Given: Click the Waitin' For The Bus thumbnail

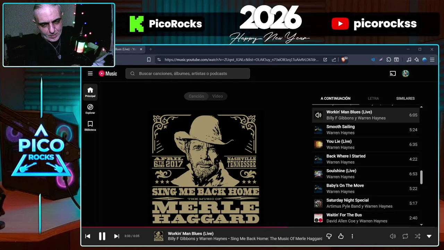Looking at the screenshot, I should (x=318, y=218).
